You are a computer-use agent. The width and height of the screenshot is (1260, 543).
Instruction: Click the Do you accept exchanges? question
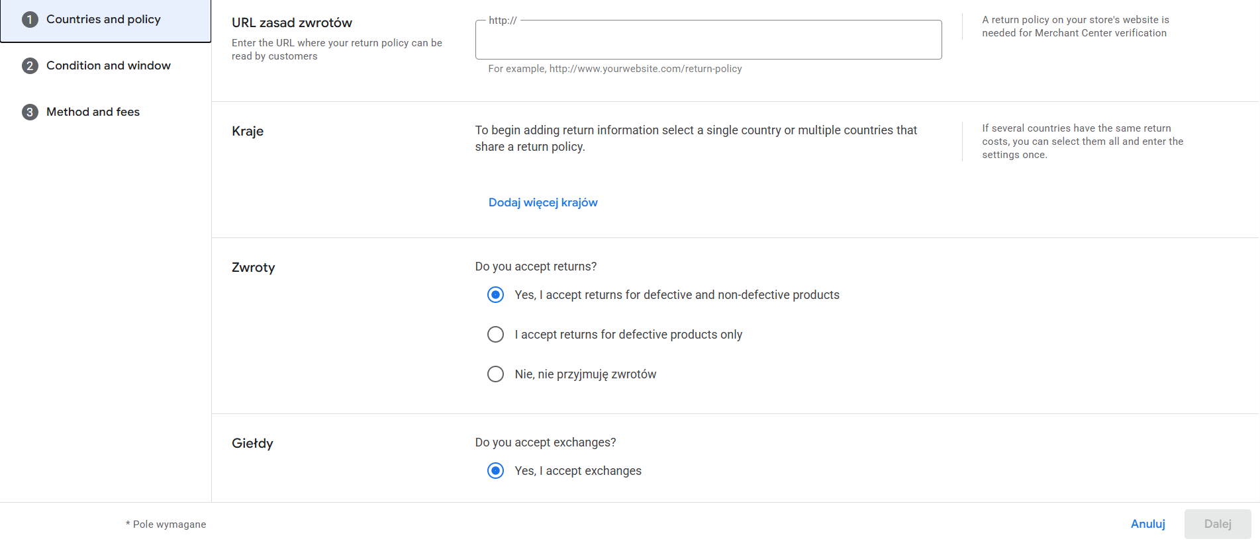click(x=546, y=442)
